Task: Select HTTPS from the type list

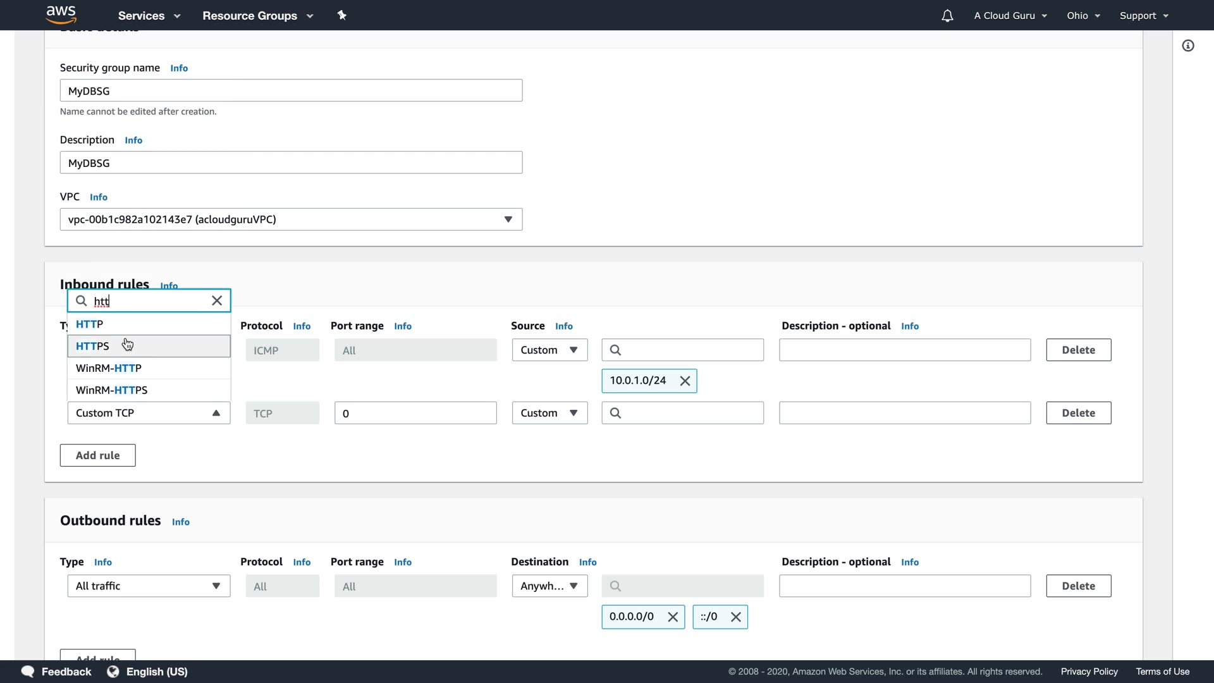Action: coord(149,346)
